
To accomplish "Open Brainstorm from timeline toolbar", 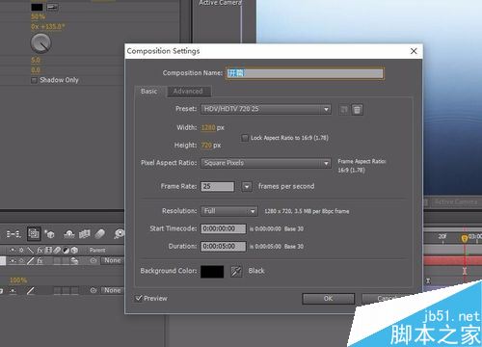I will point(120,234).
